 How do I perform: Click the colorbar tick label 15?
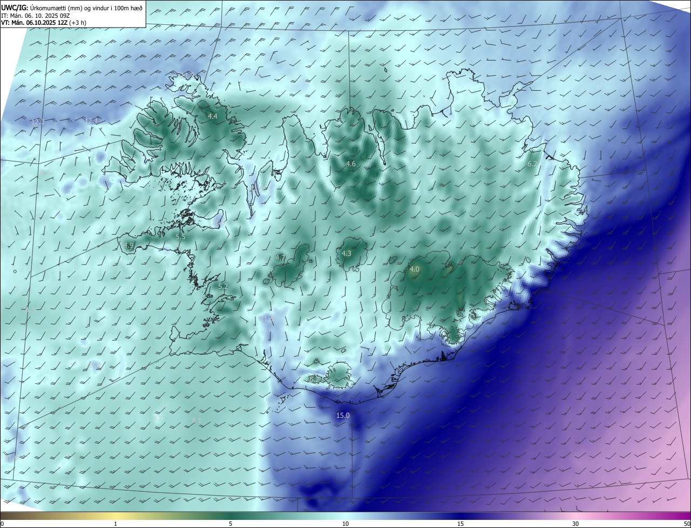coord(460,524)
